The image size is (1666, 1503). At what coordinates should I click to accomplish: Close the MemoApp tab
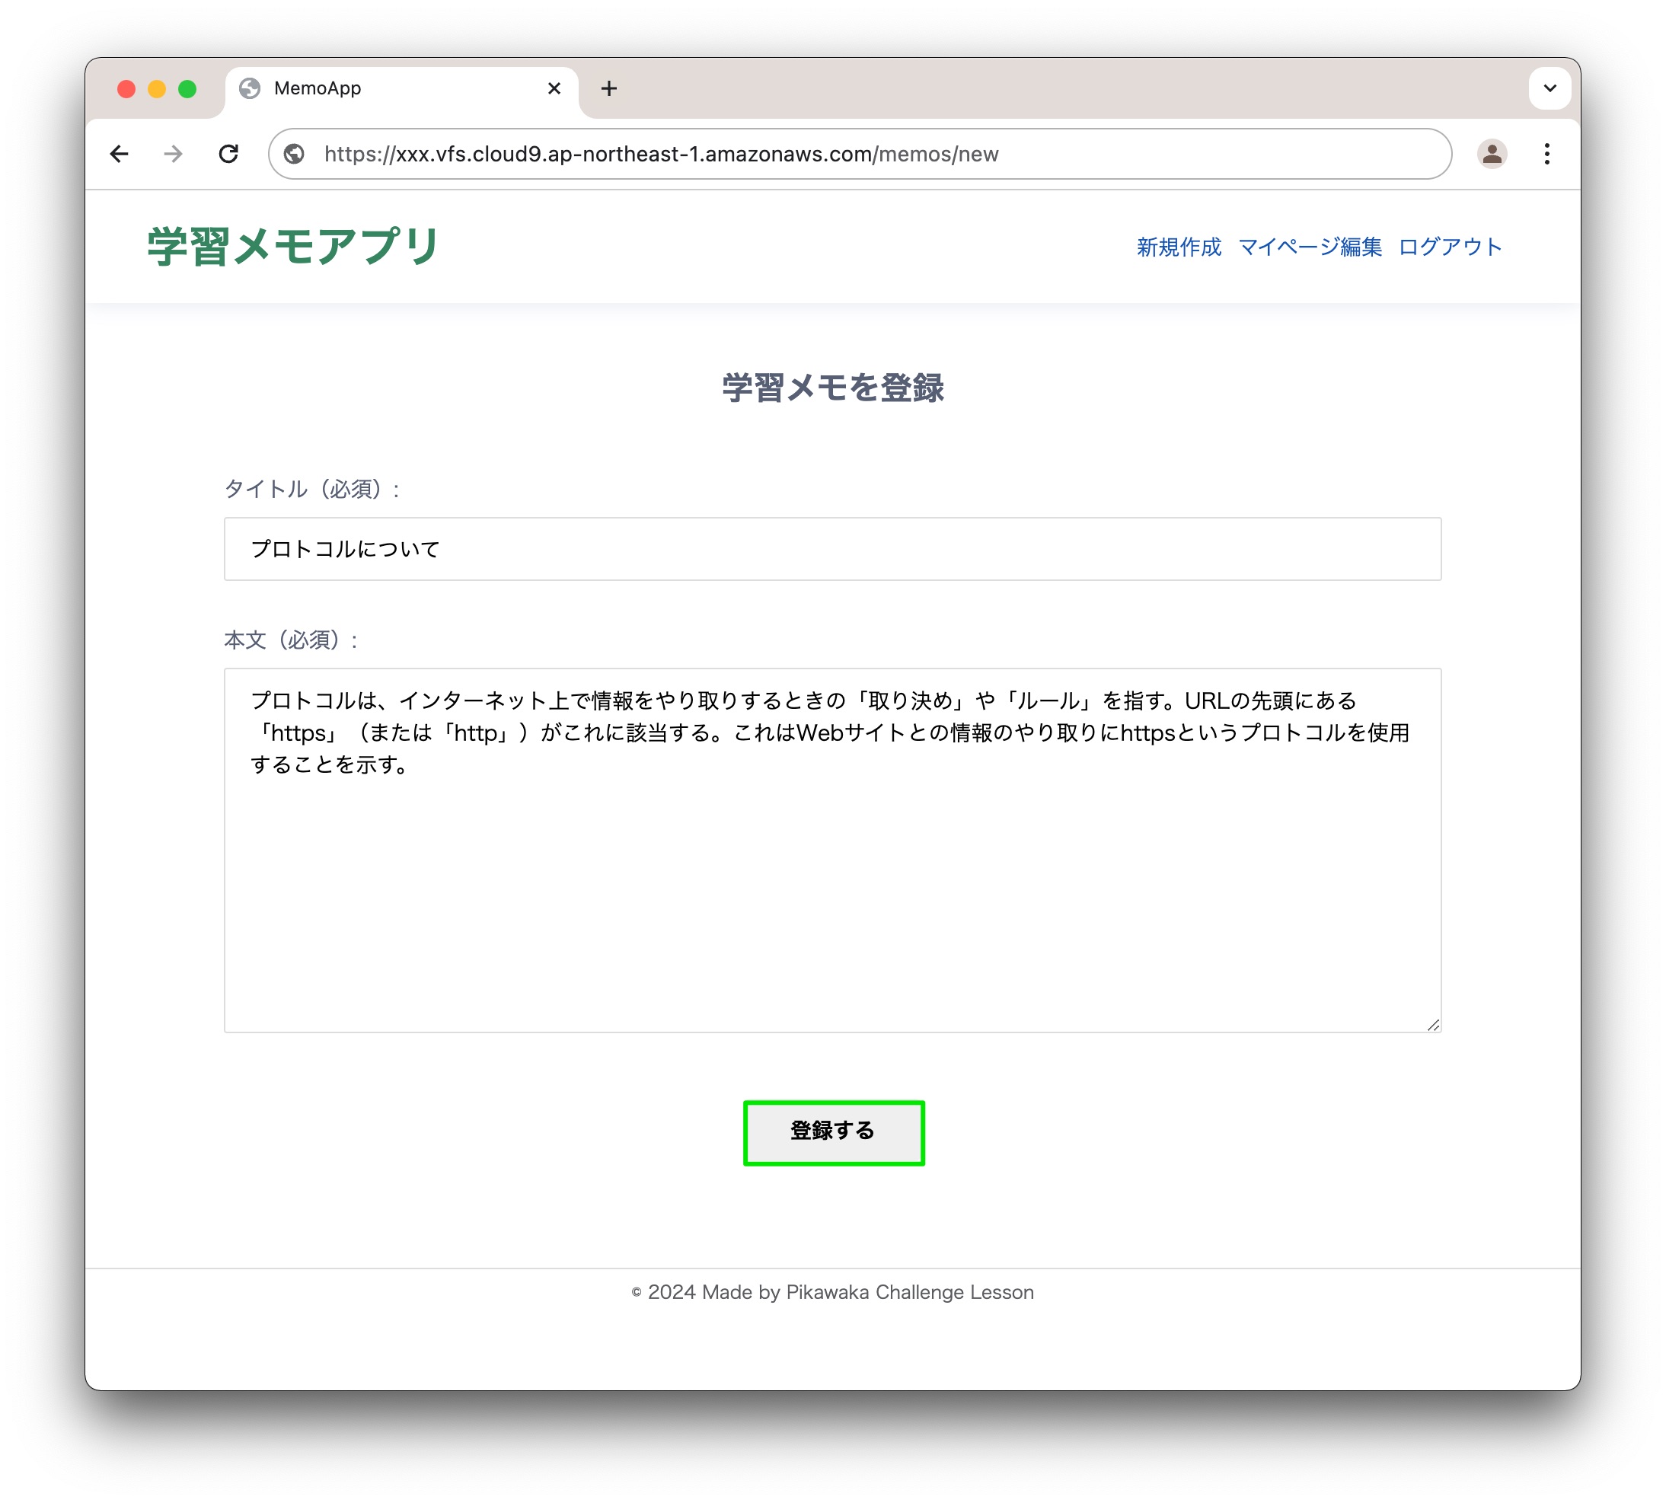click(554, 88)
